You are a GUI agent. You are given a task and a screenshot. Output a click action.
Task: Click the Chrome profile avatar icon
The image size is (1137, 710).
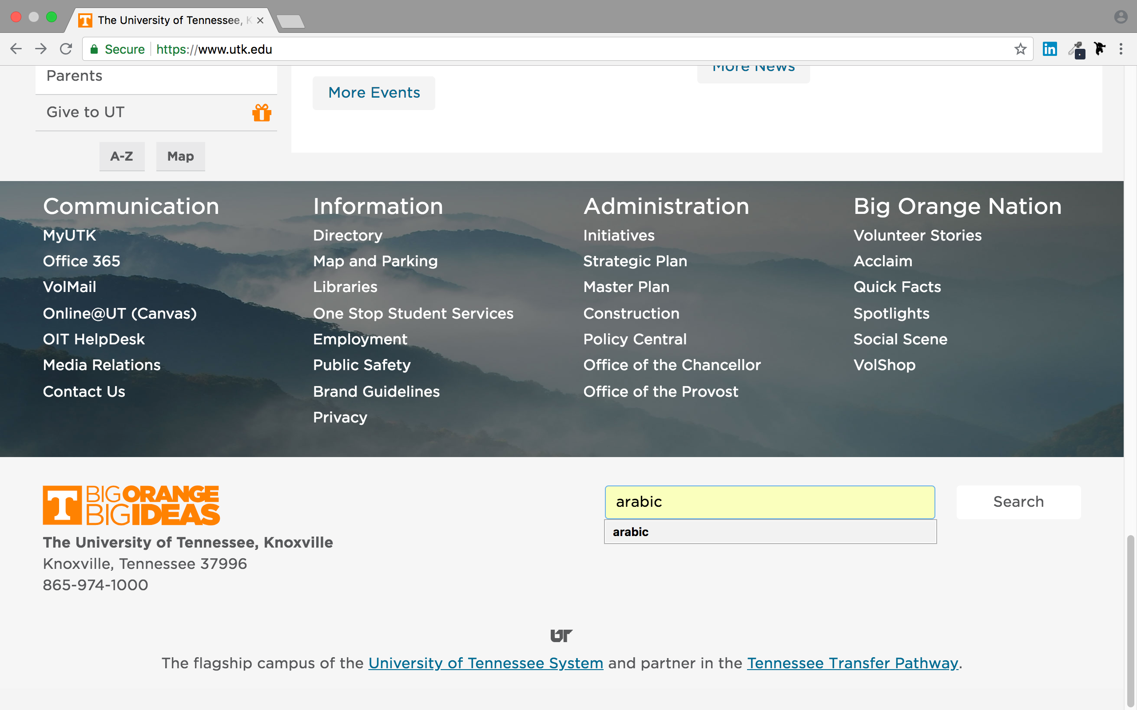1121,17
